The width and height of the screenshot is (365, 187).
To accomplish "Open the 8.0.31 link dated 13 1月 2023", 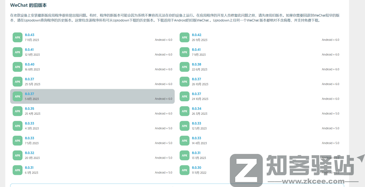I will tap(196, 153).
